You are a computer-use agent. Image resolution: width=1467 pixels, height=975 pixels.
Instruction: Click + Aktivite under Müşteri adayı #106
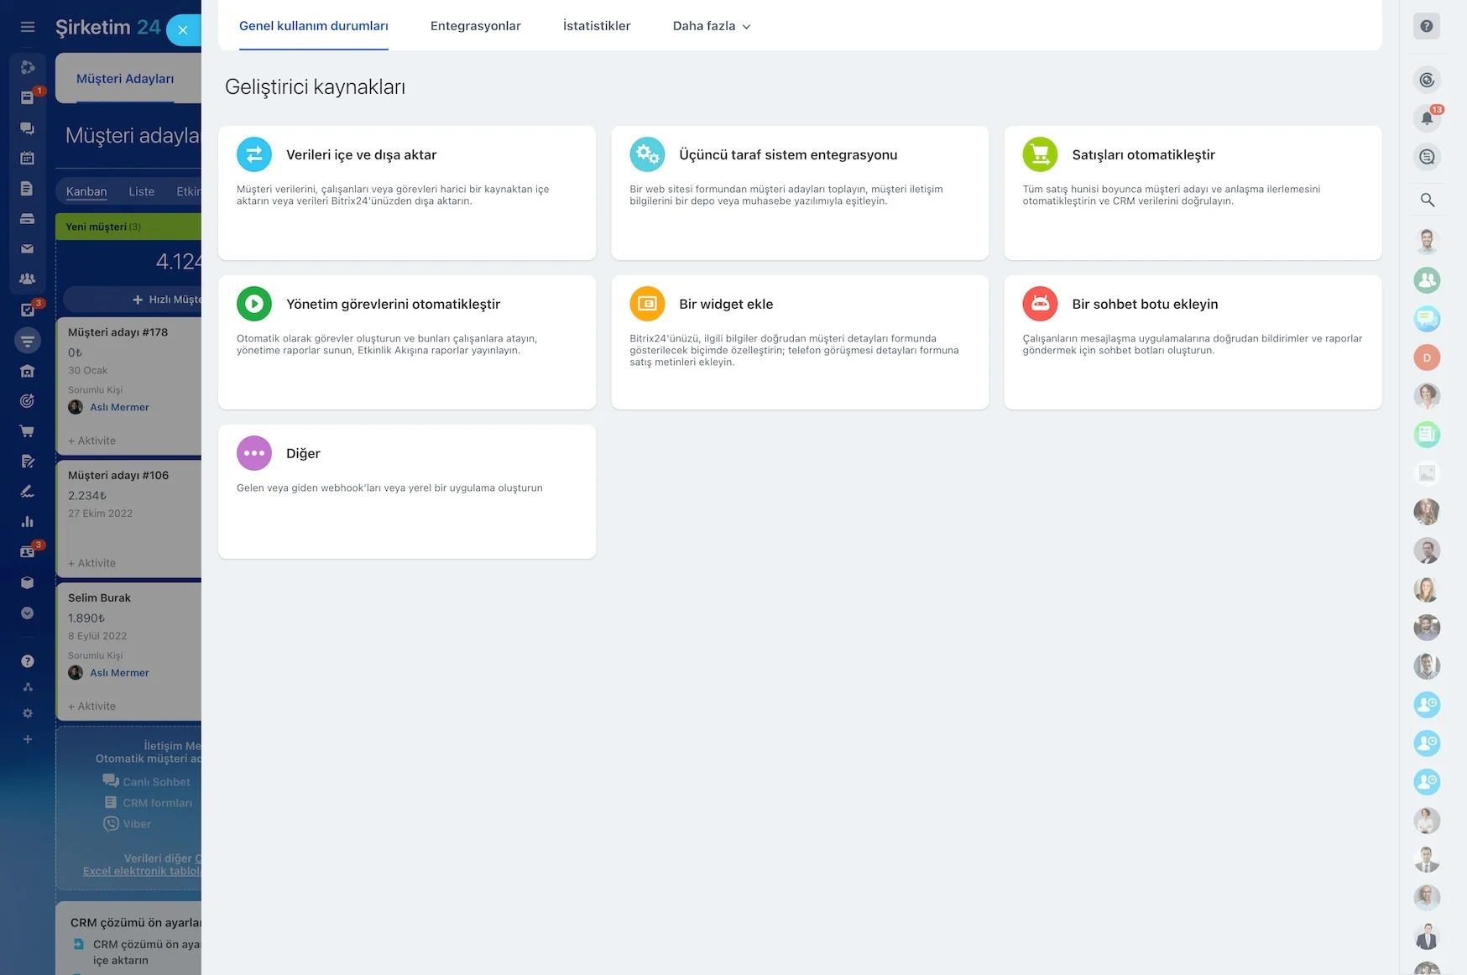click(x=92, y=563)
